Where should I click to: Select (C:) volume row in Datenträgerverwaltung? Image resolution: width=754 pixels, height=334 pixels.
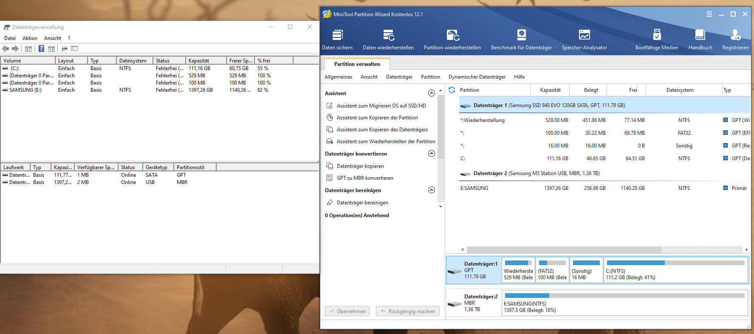coord(160,68)
